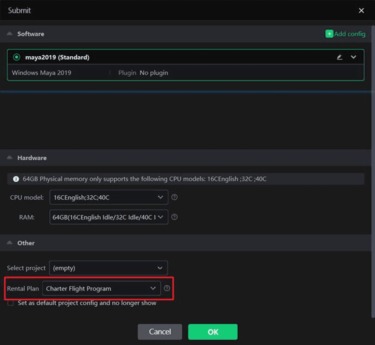This screenshot has width=375, height=345.
Task: Close the Submit dialog
Action: tap(361, 10)
